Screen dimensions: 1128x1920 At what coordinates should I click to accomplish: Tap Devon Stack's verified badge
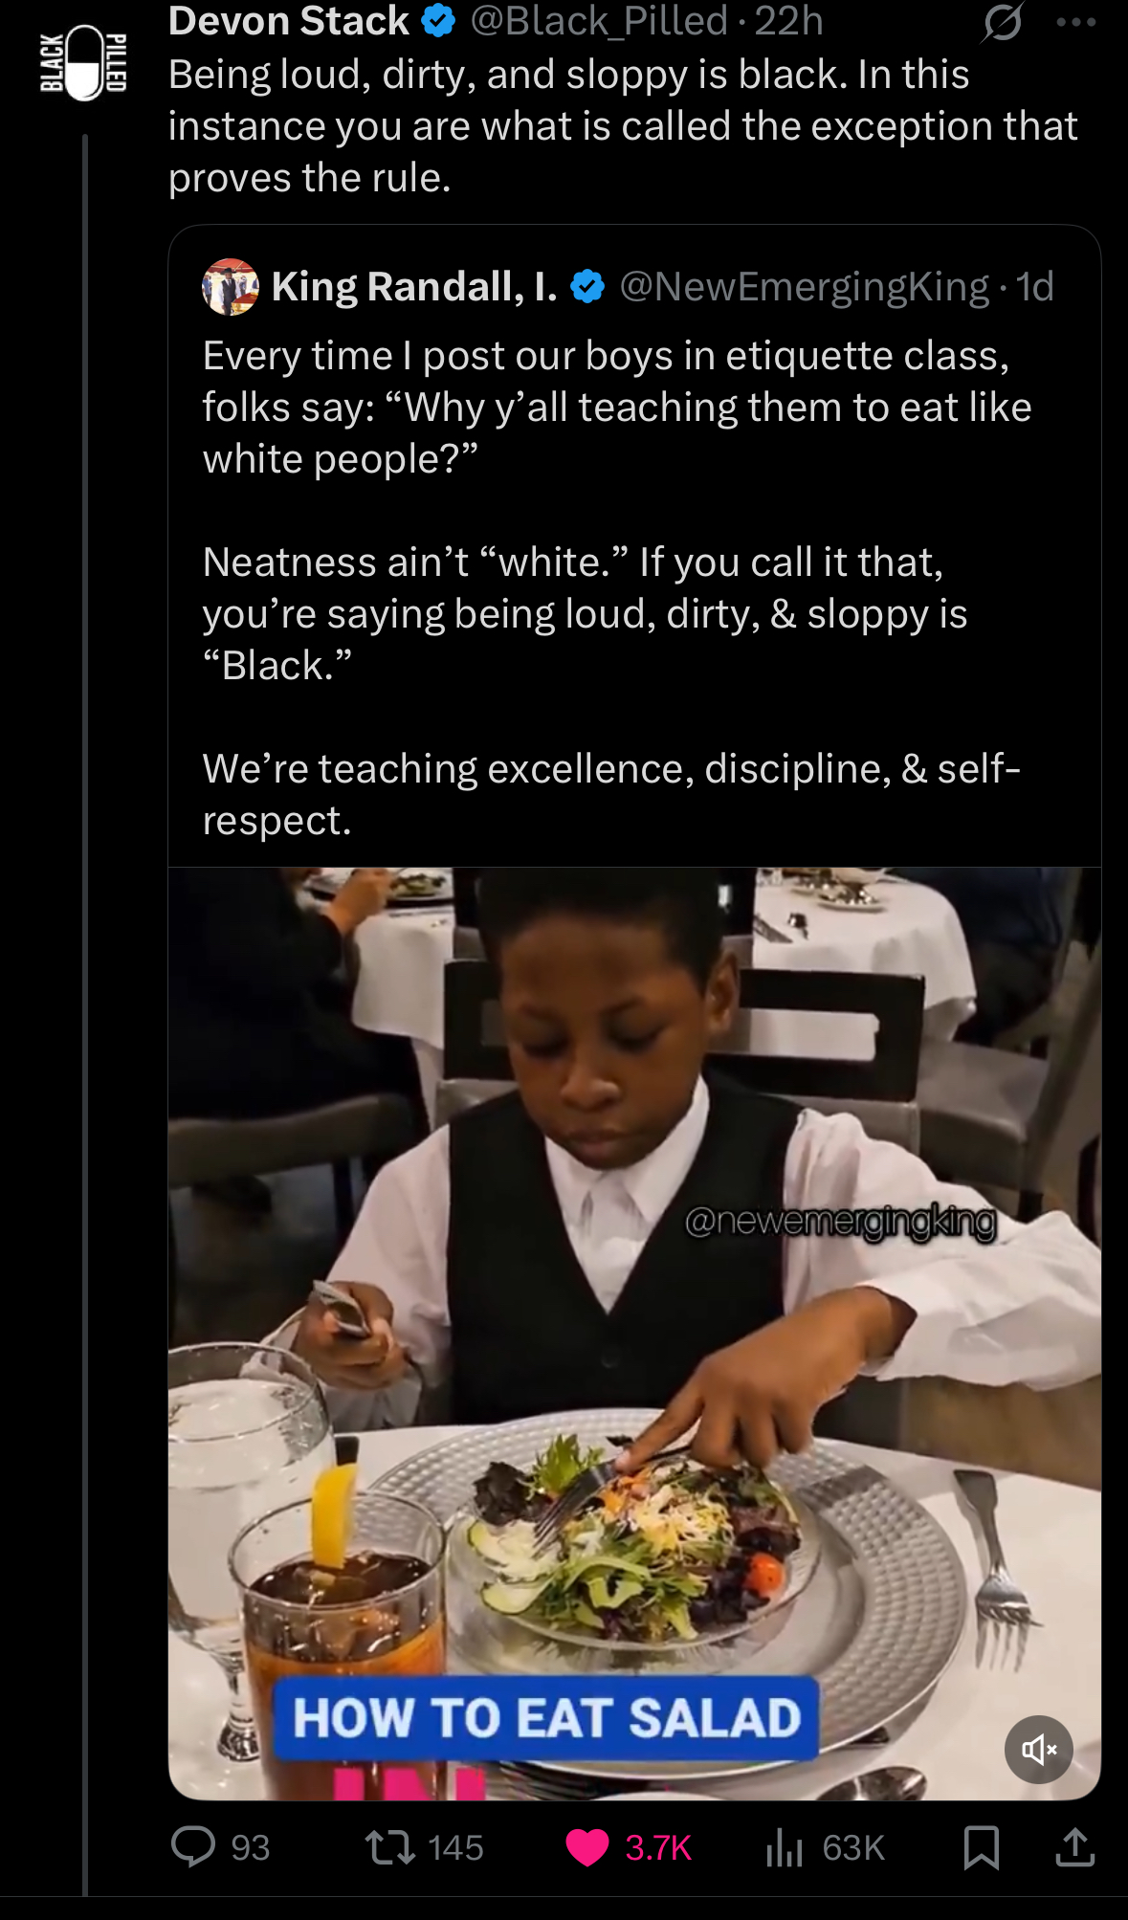(438, 21)
